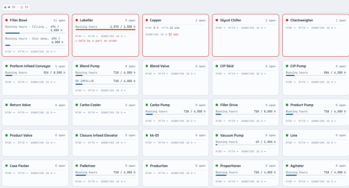
Task: Open the Production card title
Action: pyautogui.click(x=159, y=166)
